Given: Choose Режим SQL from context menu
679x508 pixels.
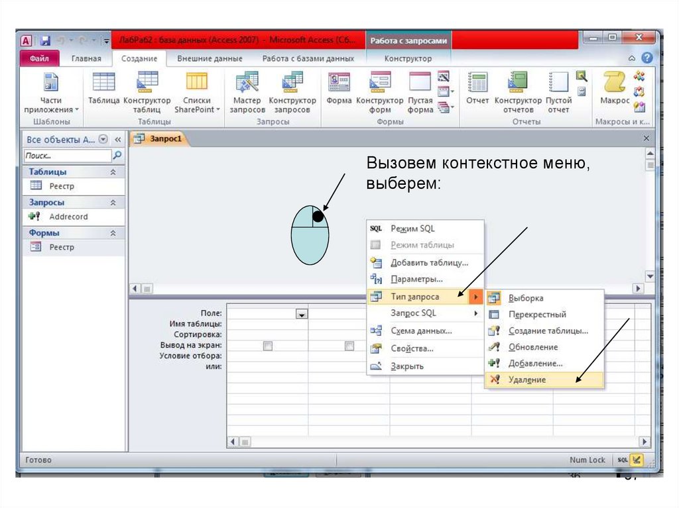Looking at the screenshot, I should coord(412,229).
